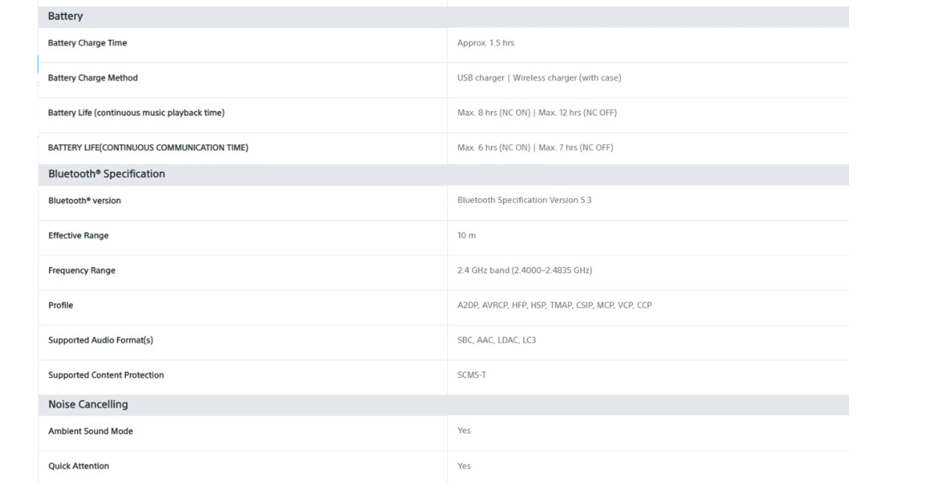Select the Battery Charge Time label
Image resolution: width=932 pixels, height=484 pixels.
click(87, 43)
